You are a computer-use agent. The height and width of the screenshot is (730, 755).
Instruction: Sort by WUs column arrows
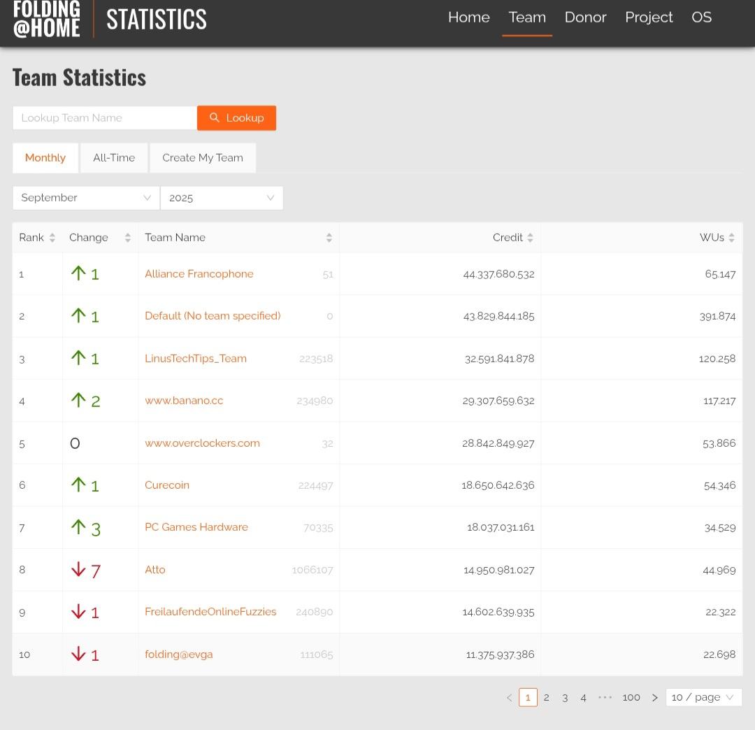click(731, 238)
